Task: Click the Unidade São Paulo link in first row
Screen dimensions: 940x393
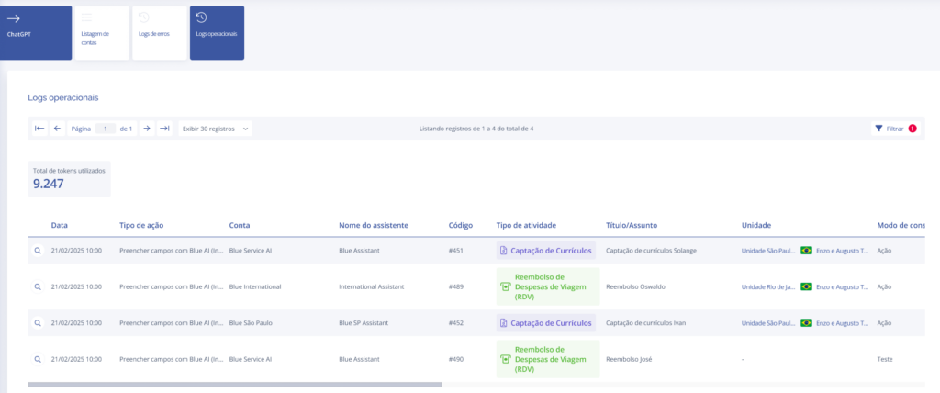Action: click(767, 250)
